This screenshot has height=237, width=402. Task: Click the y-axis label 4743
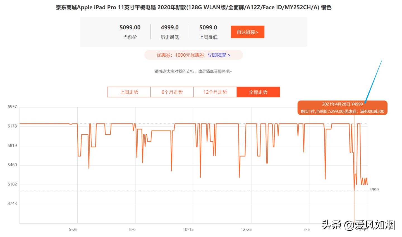tap(12, 204)
